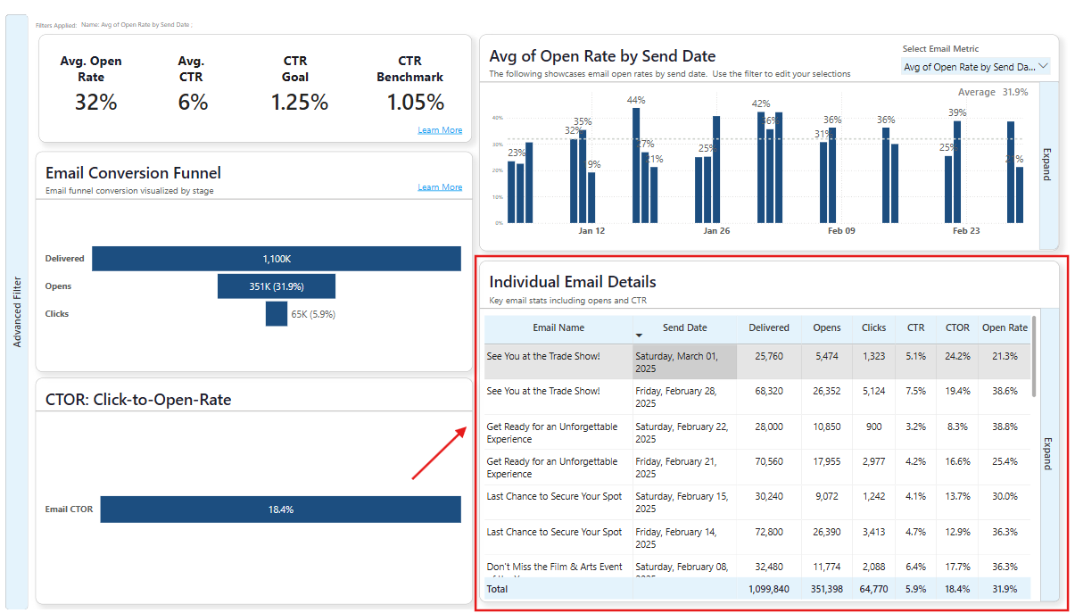Open Learn More link in Email Conversion Funnel
Screen dimensions: 1075x613
[x=440, y=187]
